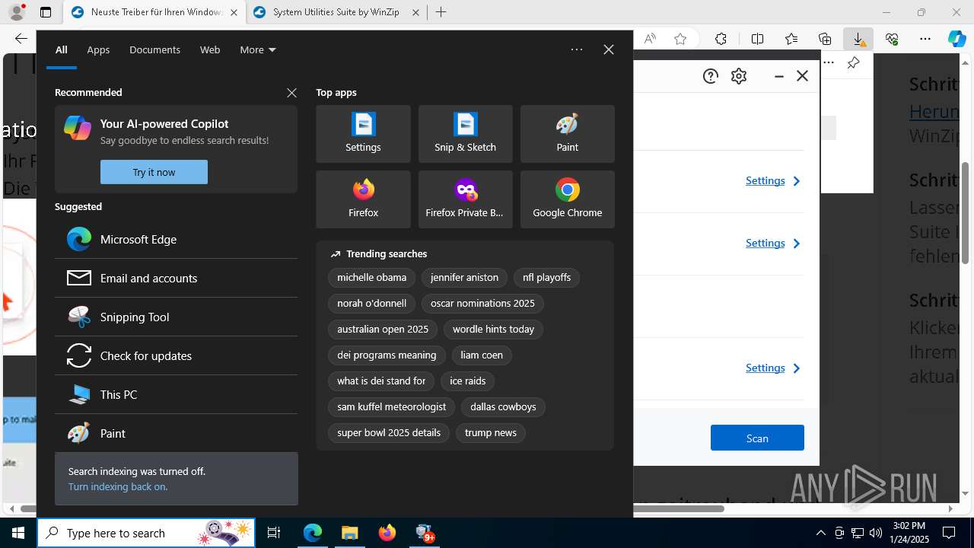Expand the More search filter dropdown

point(258,50)
